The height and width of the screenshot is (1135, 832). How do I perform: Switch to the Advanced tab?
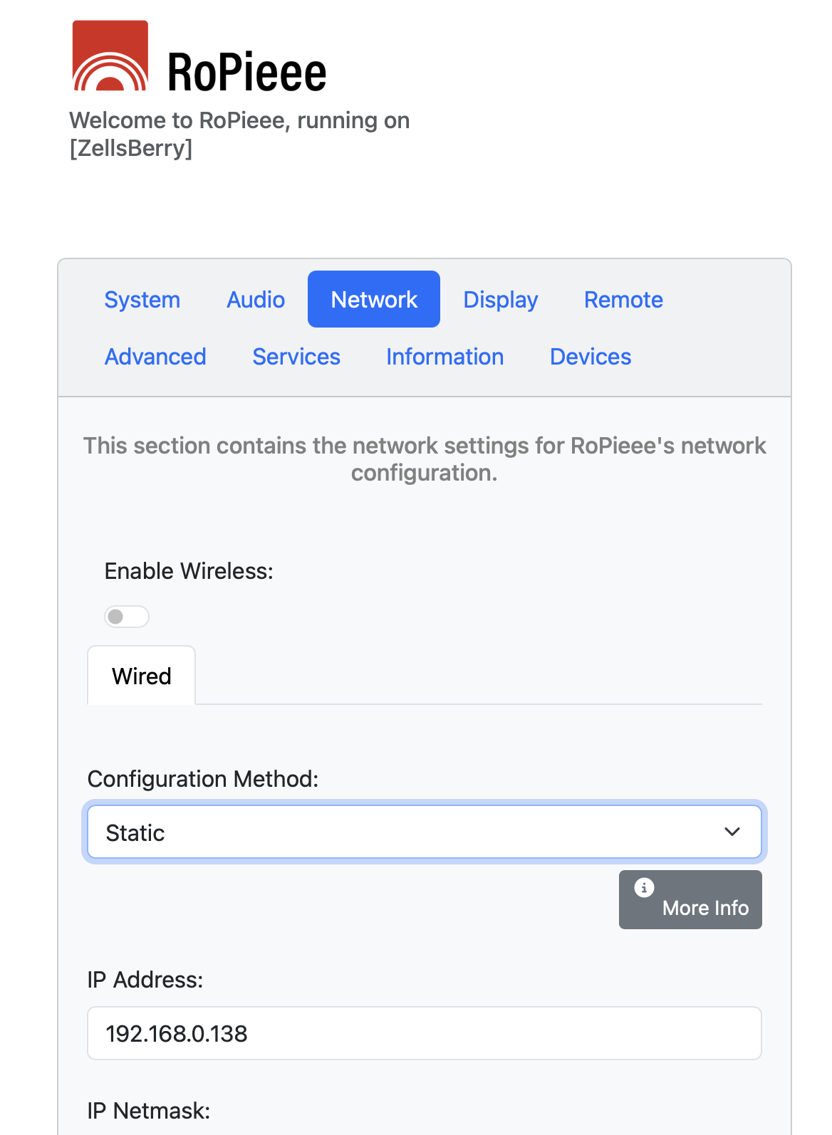click(x=155, y=357)
